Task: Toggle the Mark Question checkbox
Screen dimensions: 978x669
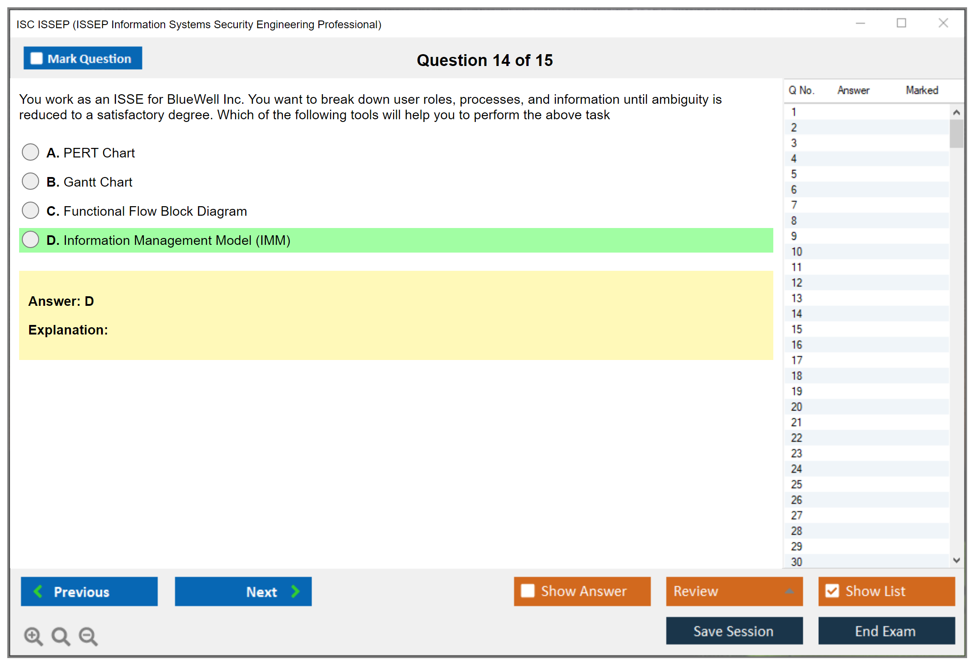Action: pos(36,59)
